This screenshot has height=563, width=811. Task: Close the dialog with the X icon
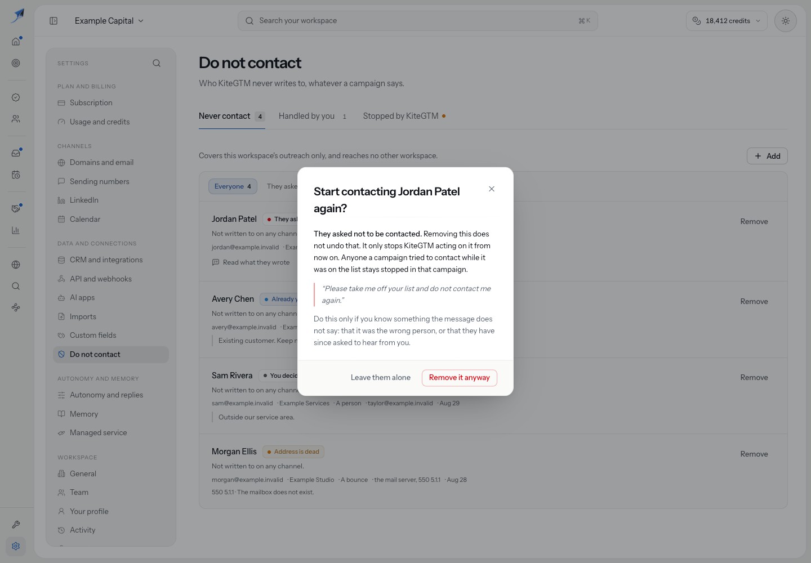[x=492, y=189]
